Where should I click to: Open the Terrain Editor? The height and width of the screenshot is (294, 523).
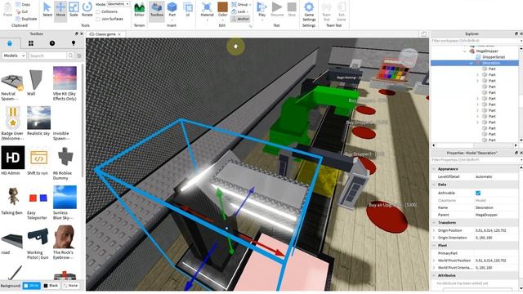(x=139, y=10)
